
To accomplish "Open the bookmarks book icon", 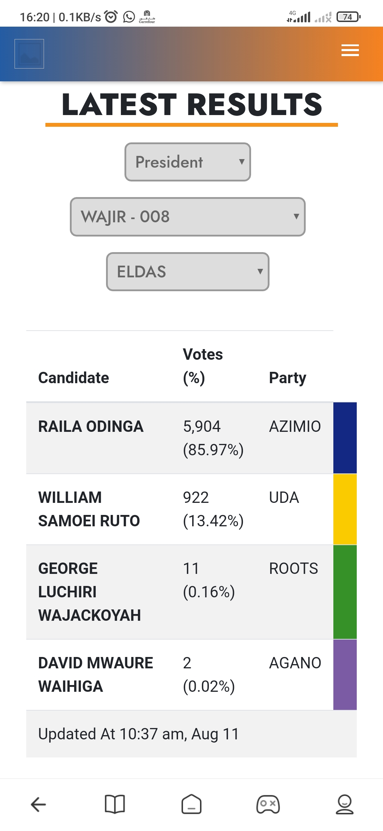I will tap(115, 804).
